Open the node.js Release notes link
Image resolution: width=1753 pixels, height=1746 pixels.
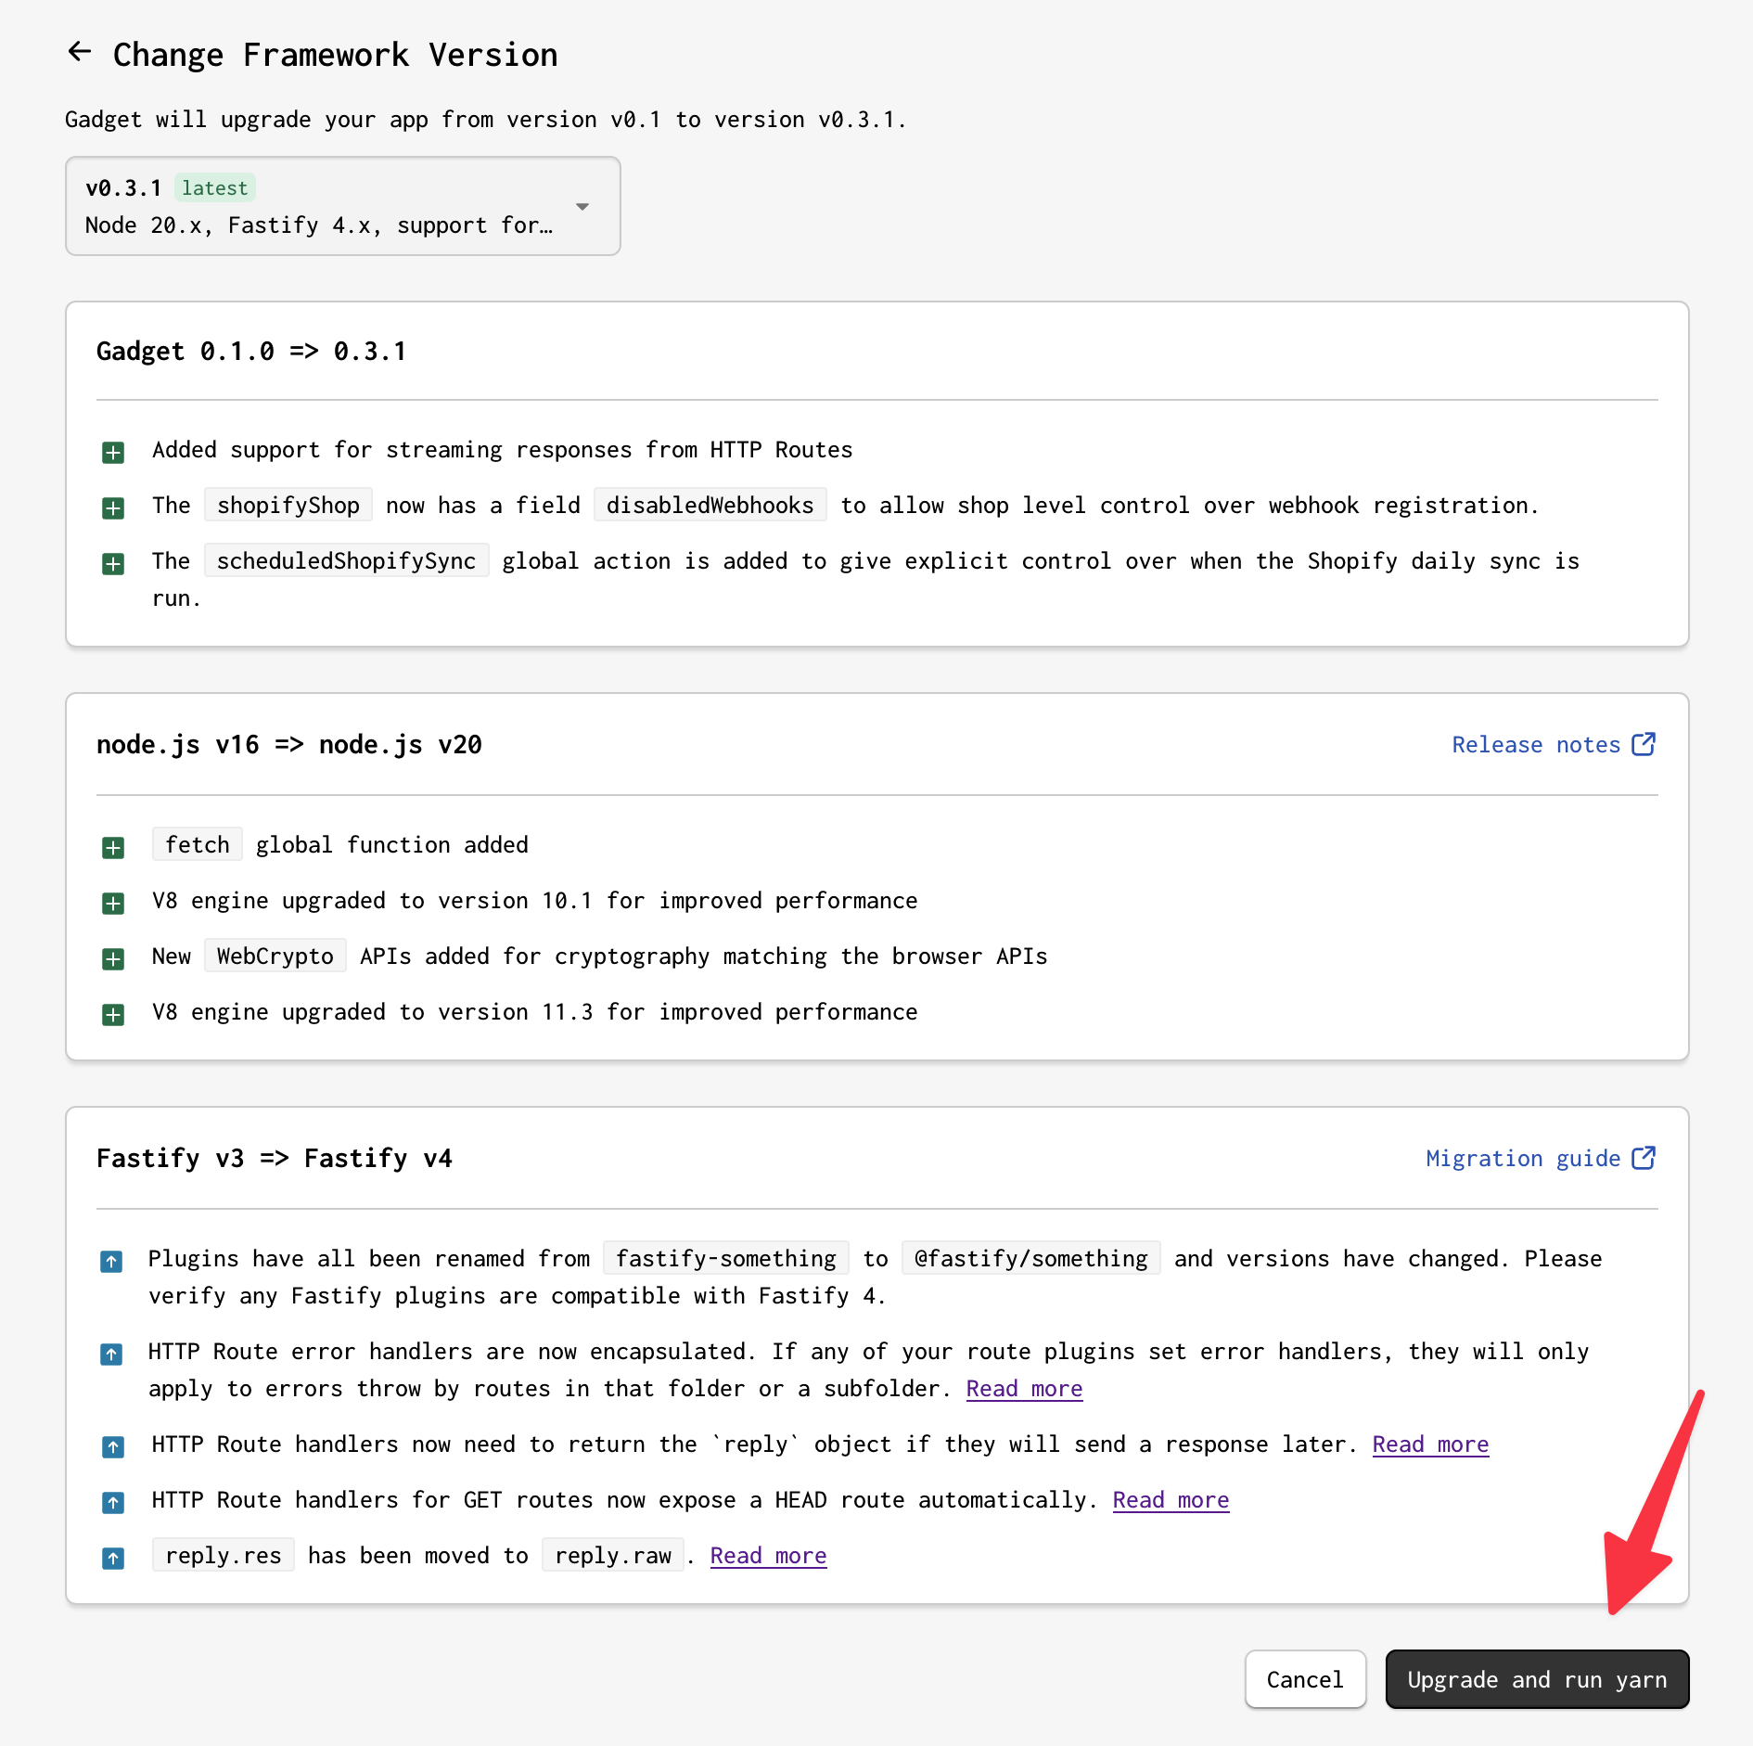(1554, 744)
